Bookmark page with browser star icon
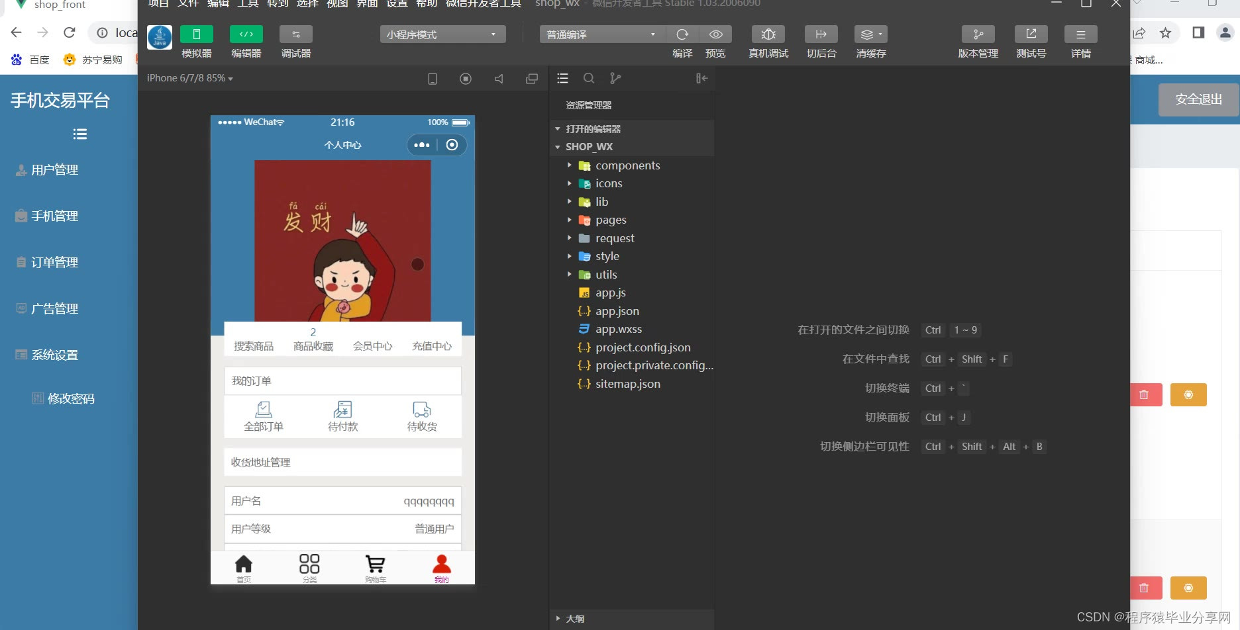Screen dimensions: 1240x630 pyautogui.click(x=1166, y=32)
